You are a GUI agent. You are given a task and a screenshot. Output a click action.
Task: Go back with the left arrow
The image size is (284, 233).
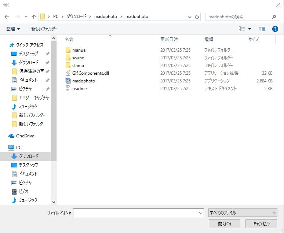pyautogui.click(x=7, y=17)
